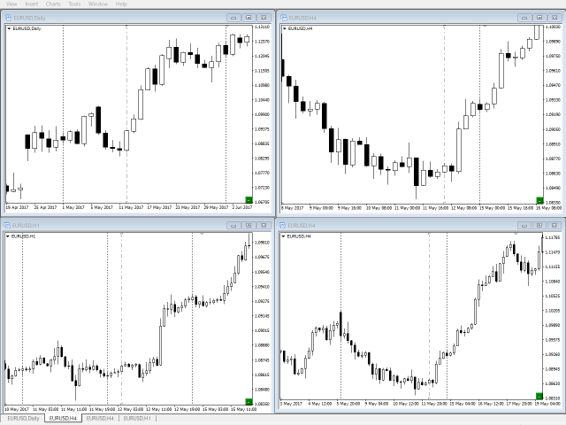Screen dimensions: 566x425
Task: Click green square in EURUSD,H1 chart corner
Action: click(x=249, y=401)
